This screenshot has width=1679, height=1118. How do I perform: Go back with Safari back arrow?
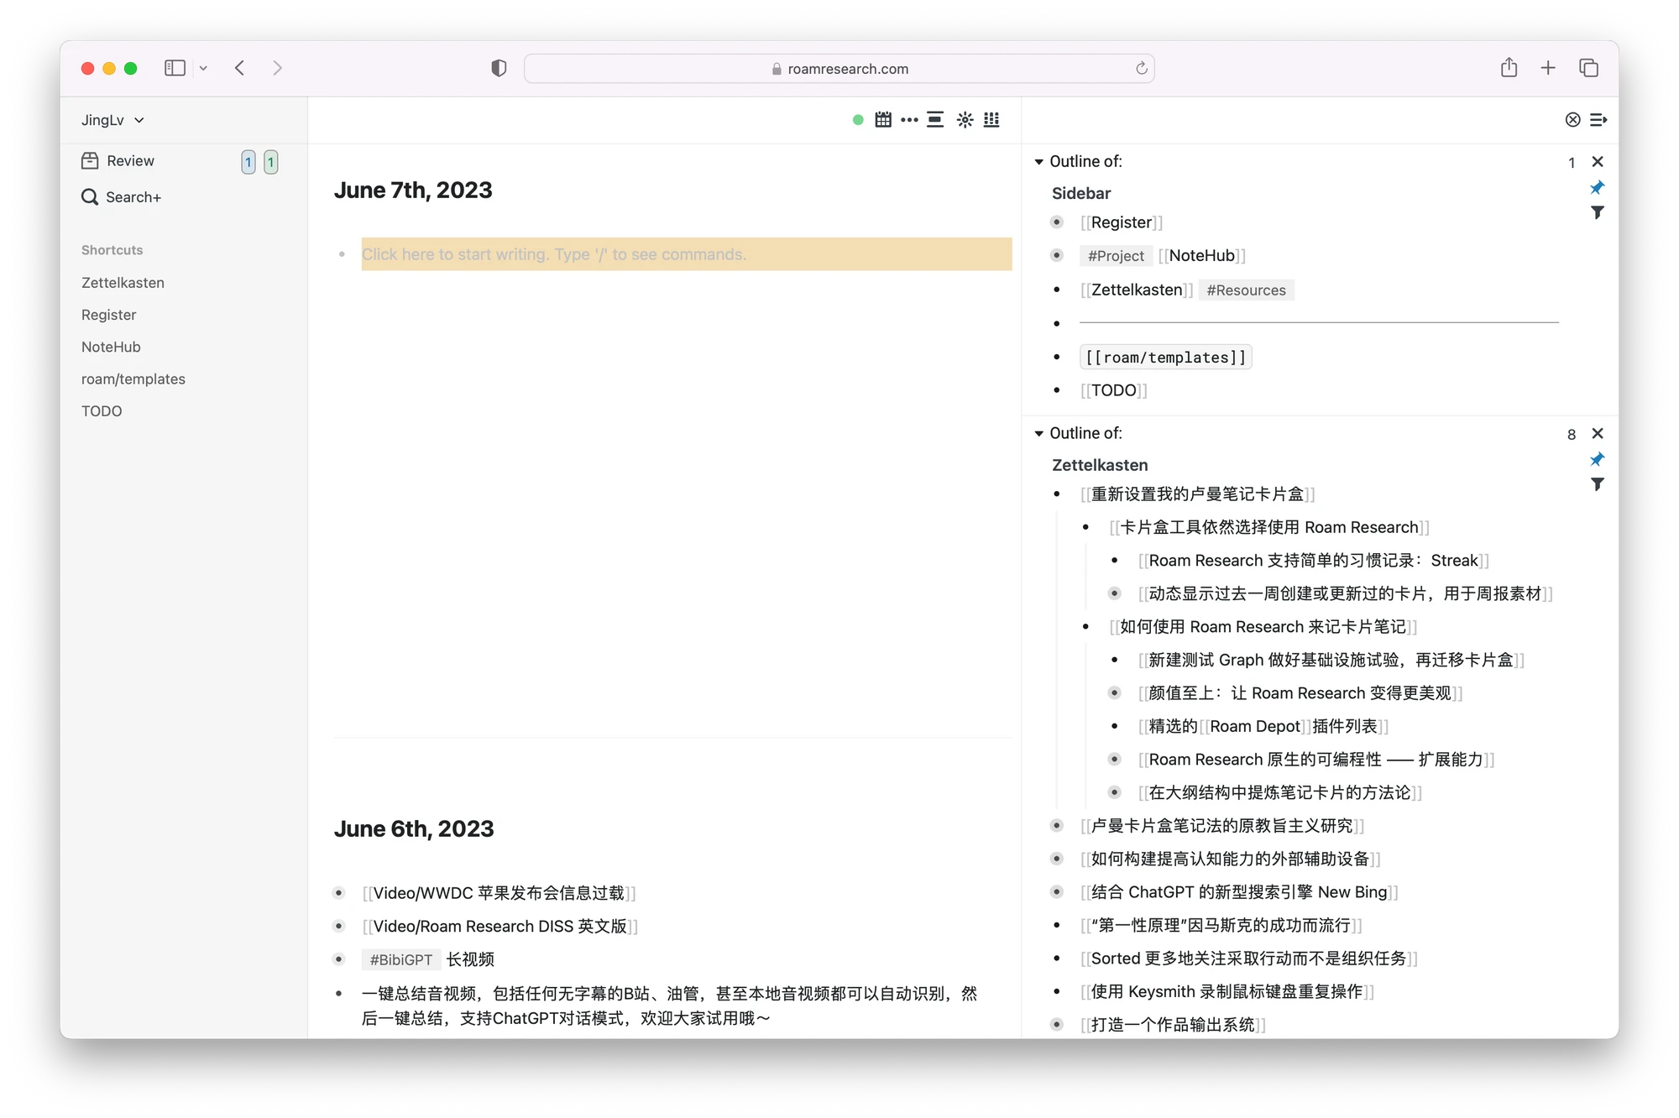click(240, 68)
